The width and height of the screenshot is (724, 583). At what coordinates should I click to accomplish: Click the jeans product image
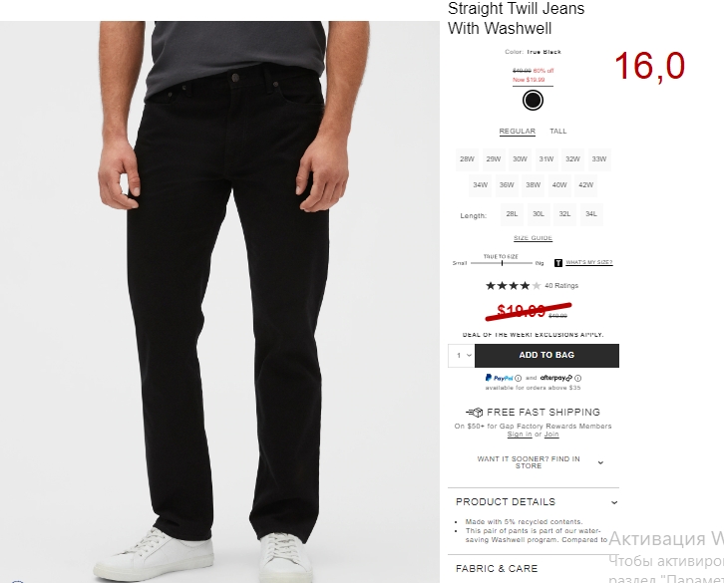[219, 302]
